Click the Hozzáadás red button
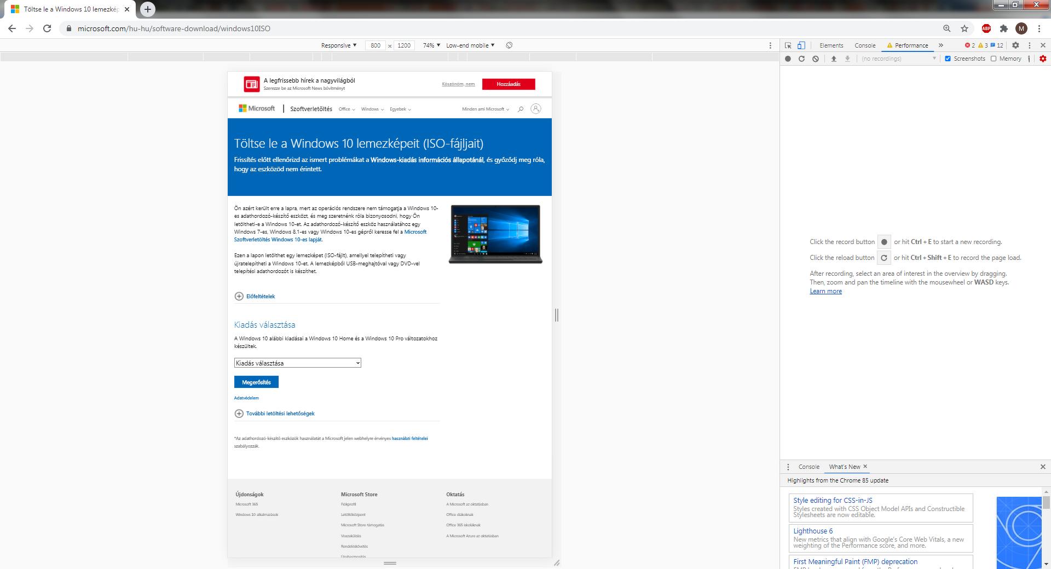The height and width of the screenshot is (569, 1051). (509, 84)
